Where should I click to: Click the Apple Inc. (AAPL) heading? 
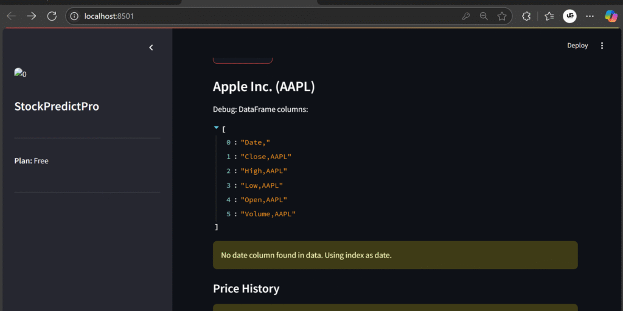tap(264, 87)
